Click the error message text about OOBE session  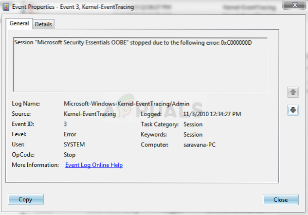pyautogui.click(x=133, y=42)
